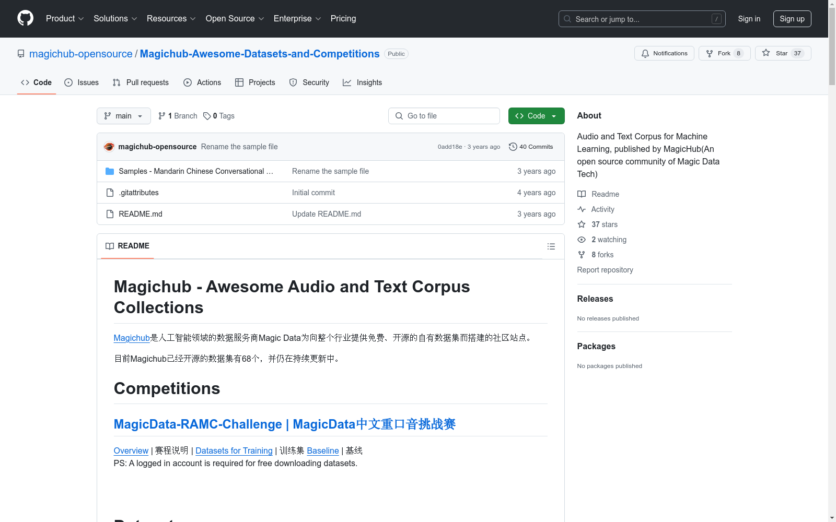This screenshot has height=522, width=836.
Task: Expand the Open Source menu
Action: [235, 18]
